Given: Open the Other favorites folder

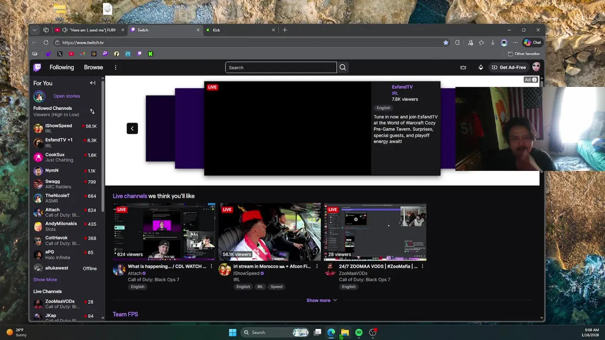Looking at the screenshot, I should click(524, 54).
